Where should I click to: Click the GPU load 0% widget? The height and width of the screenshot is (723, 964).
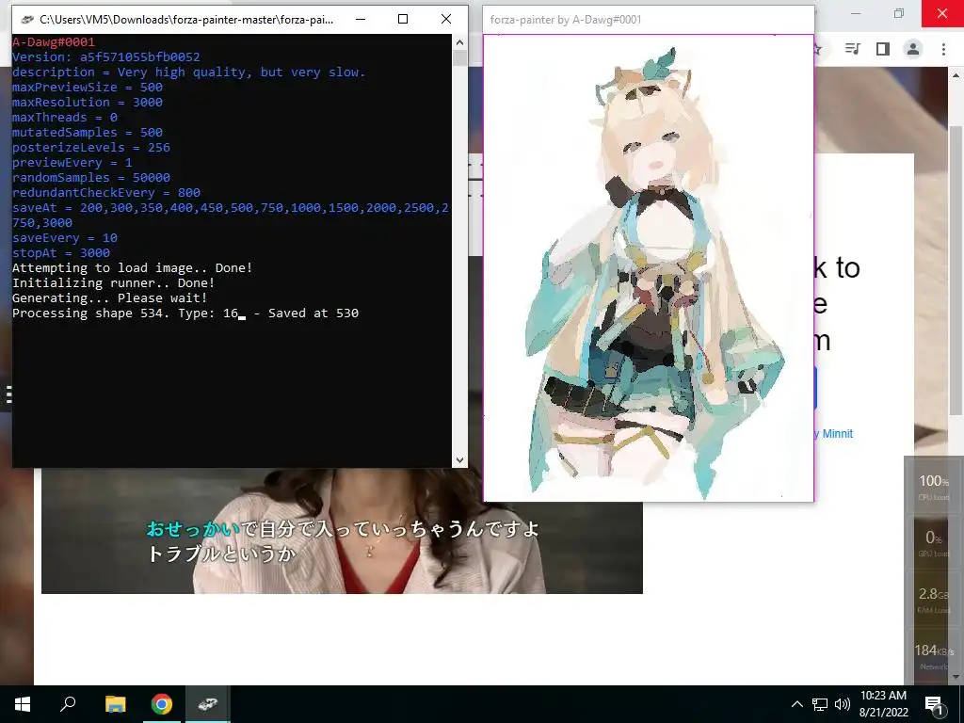point(933,542)
